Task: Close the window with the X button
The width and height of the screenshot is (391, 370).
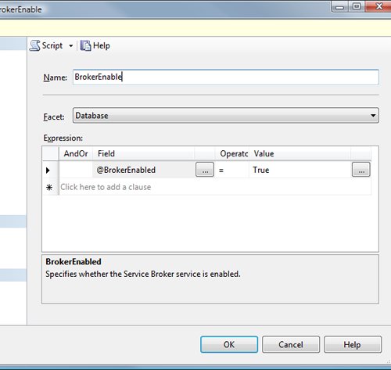Action: pos(379,6)
